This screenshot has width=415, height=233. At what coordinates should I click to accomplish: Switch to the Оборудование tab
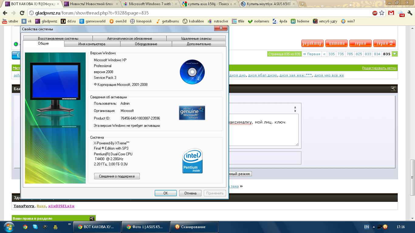146,44
